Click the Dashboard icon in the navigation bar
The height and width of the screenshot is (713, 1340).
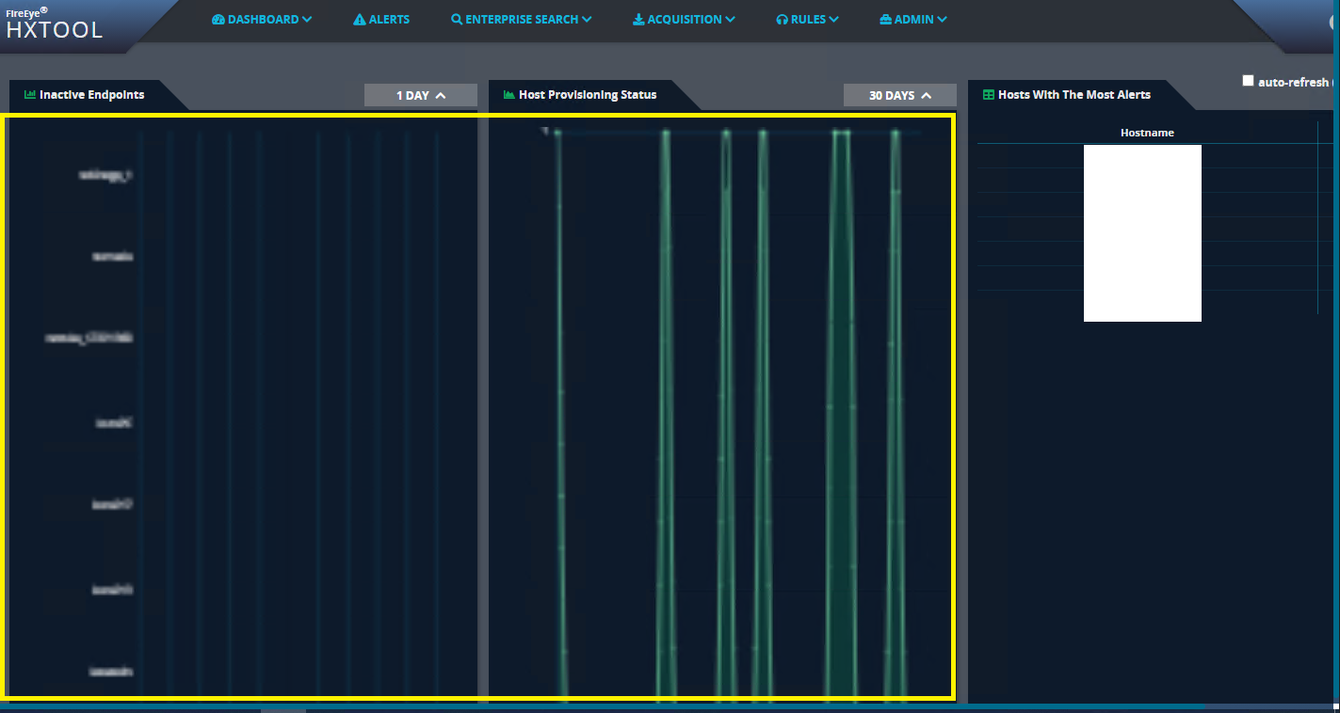[x=218, y=18]
